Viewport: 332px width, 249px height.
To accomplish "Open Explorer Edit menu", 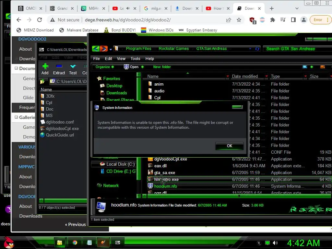I will point(108,59).
